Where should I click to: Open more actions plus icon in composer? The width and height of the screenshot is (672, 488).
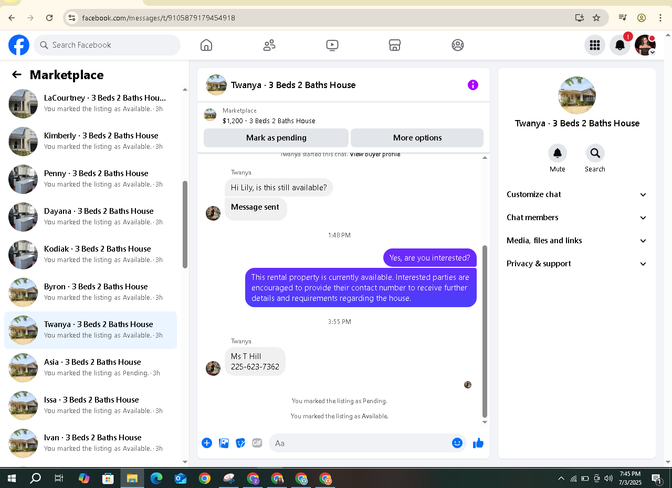(x=207, y=443)
